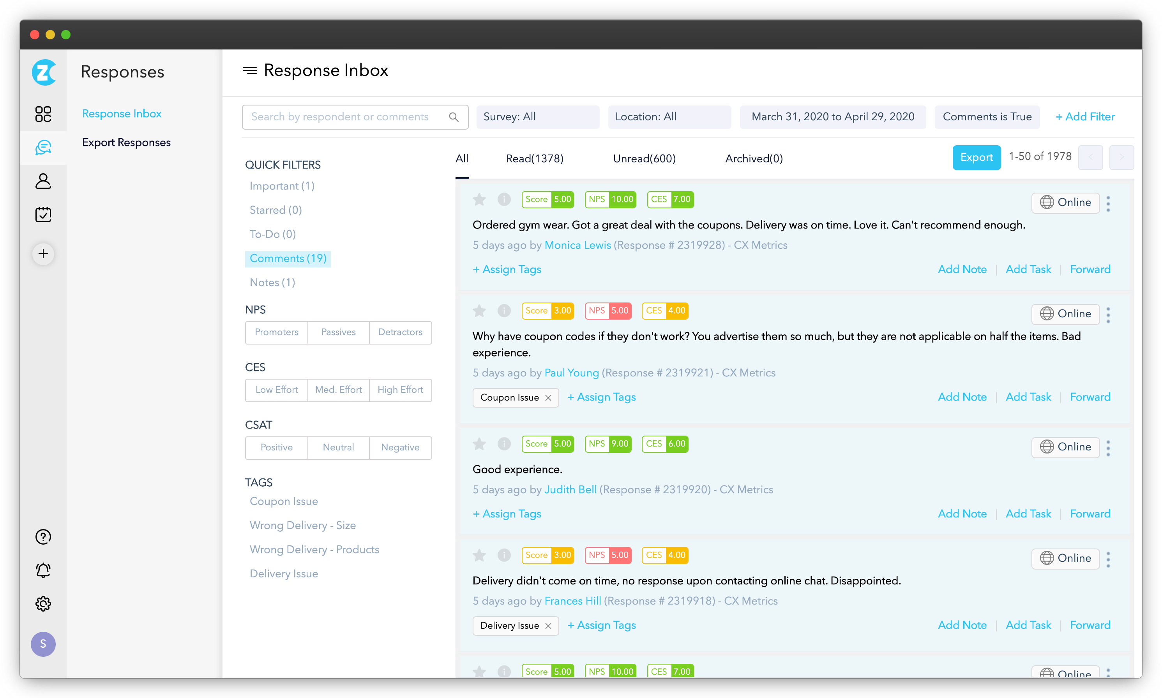The height and width of the screenshot is (698, 1162).
Task: Open the Comments is True filter
Action: [x=987, y=117]
